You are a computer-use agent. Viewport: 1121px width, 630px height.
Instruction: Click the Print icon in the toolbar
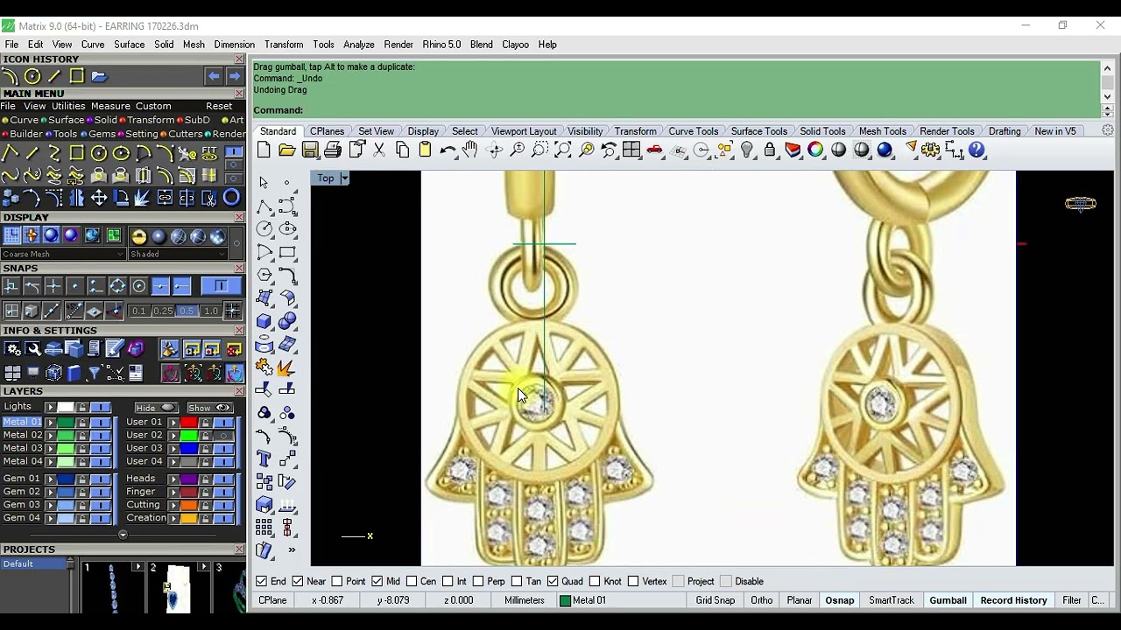(333, 150)
